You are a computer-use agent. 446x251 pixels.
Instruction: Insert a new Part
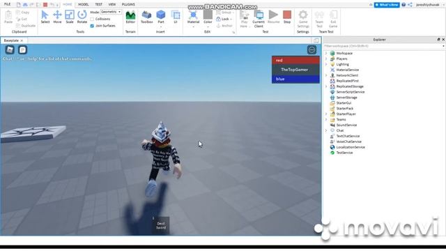click(x=161, y=17)
